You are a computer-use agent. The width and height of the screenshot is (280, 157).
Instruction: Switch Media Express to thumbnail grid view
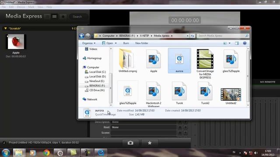click(54, 17)
